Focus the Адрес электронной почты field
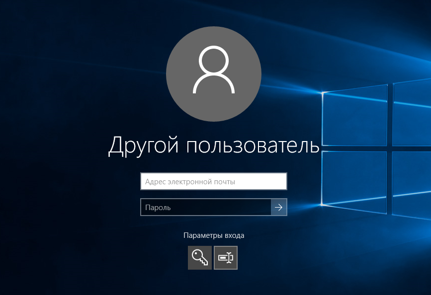431x295 pixels. pos(214,182)
